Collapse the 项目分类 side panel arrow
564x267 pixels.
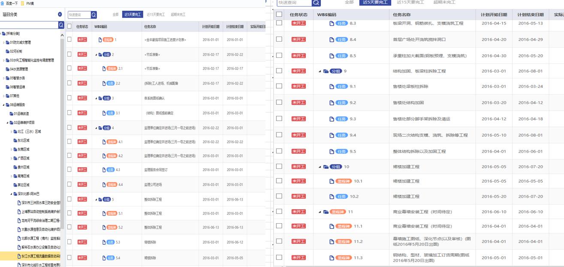coord(60,14)
